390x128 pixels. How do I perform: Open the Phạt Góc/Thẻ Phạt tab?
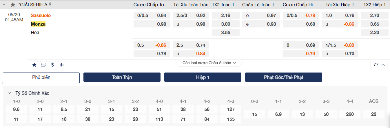pos(283,77)
